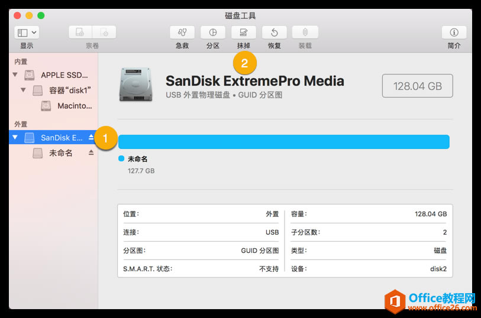Click the blue 未命名 legend dot
The height and width of the screenshot is (318, 481).
click(x=121, y=158)
